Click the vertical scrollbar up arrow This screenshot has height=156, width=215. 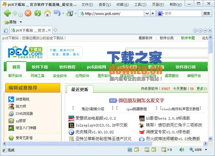(210, 37)
